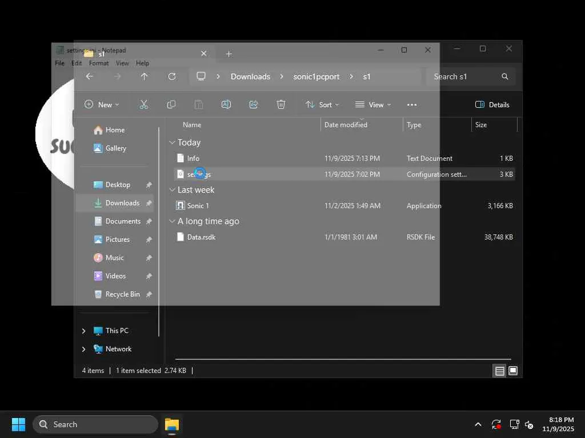
Task: Select the Info text document
Action: pyautogui.click(x=344, y=159)
